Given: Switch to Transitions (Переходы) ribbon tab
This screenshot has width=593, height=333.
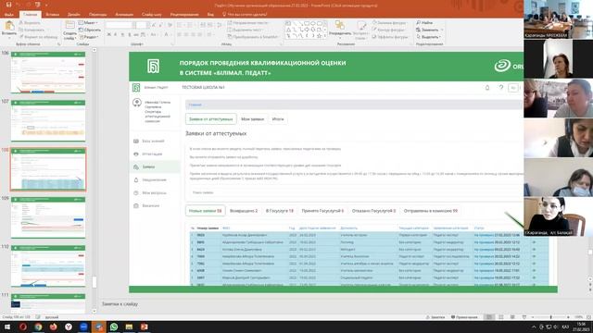Looking at the screenshot, I should pyautogui.click(x=98, y=15).
